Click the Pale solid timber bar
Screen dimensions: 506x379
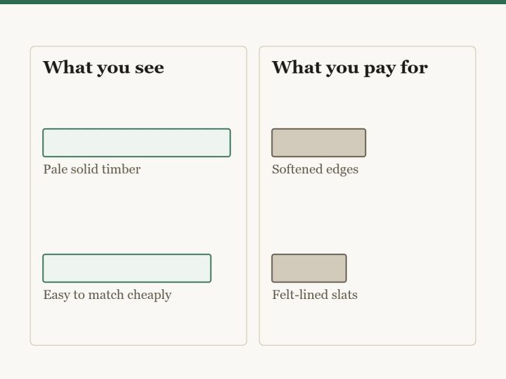136,142
